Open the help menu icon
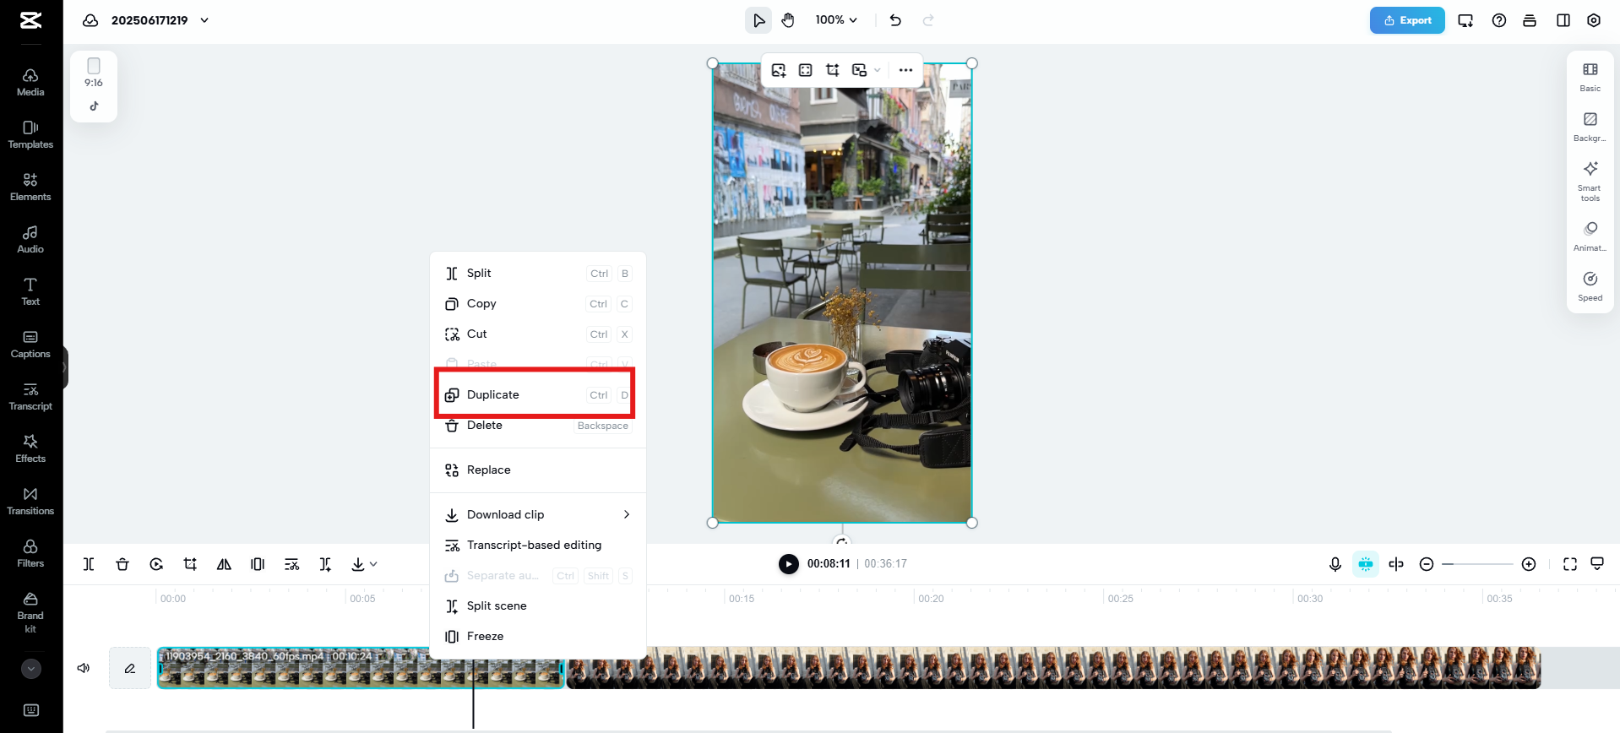Image resolution: width=1620 pixels, height=733 pixels. click(1499, 20)
